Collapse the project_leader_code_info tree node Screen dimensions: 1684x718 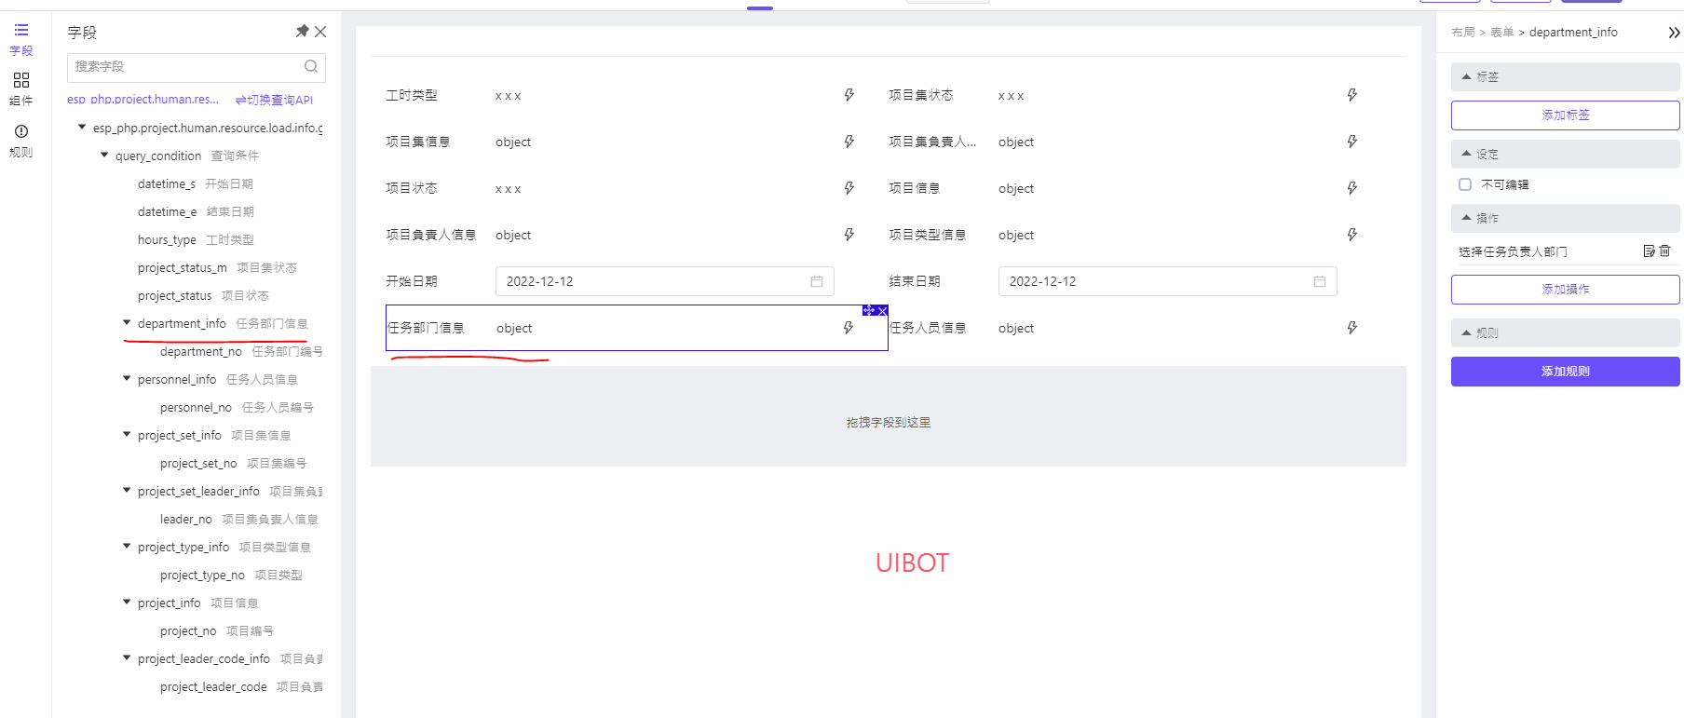[127, 657]
